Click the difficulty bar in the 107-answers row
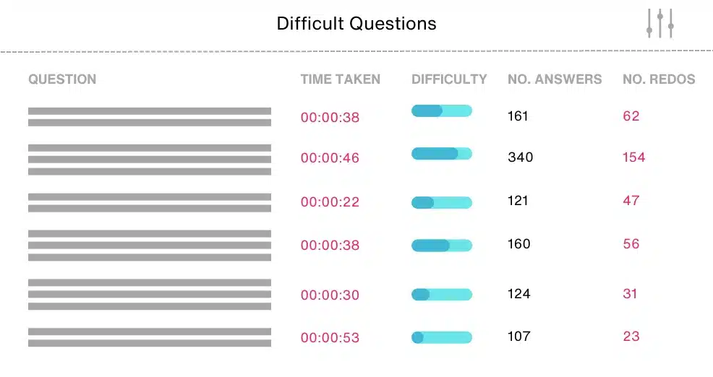 (x=442, y=337)
